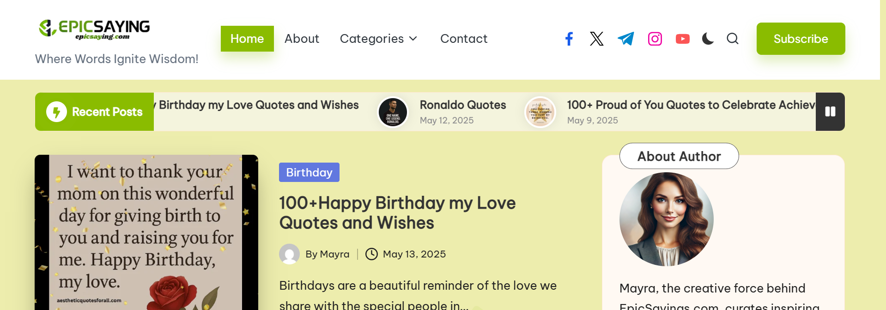
Task: Click the X (Twitter) icon
Action: click(596, 39)
